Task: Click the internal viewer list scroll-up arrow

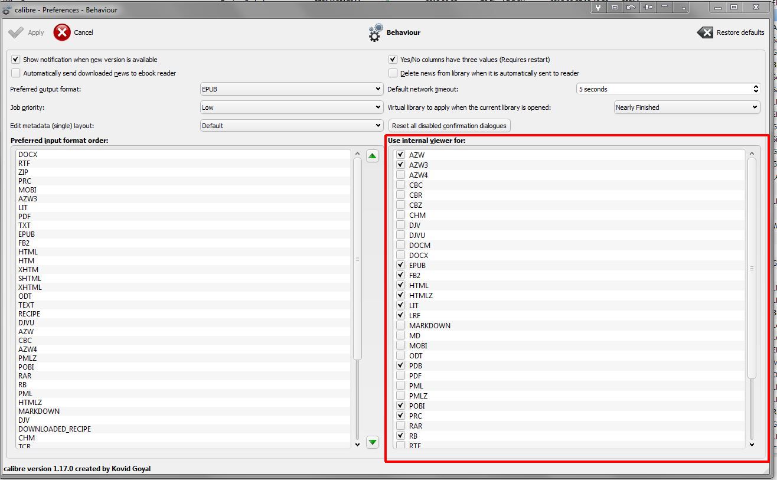Action: [752, 154]
